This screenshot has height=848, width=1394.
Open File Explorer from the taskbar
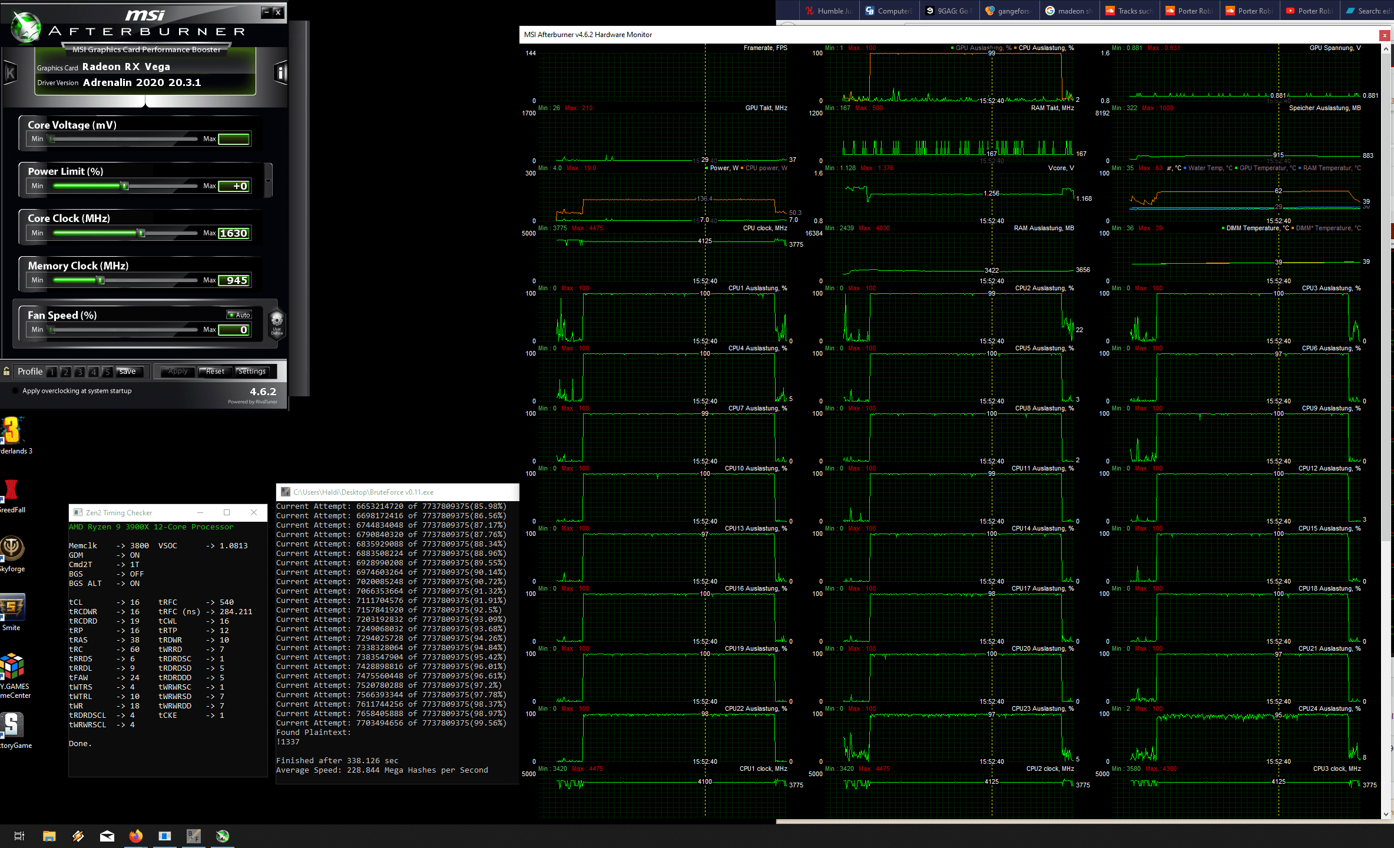pyautogui.click(x=49, y=836)
